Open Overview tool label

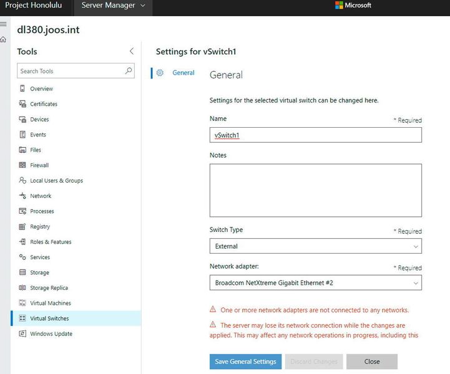pyautogui.click(x=41, y=89)
